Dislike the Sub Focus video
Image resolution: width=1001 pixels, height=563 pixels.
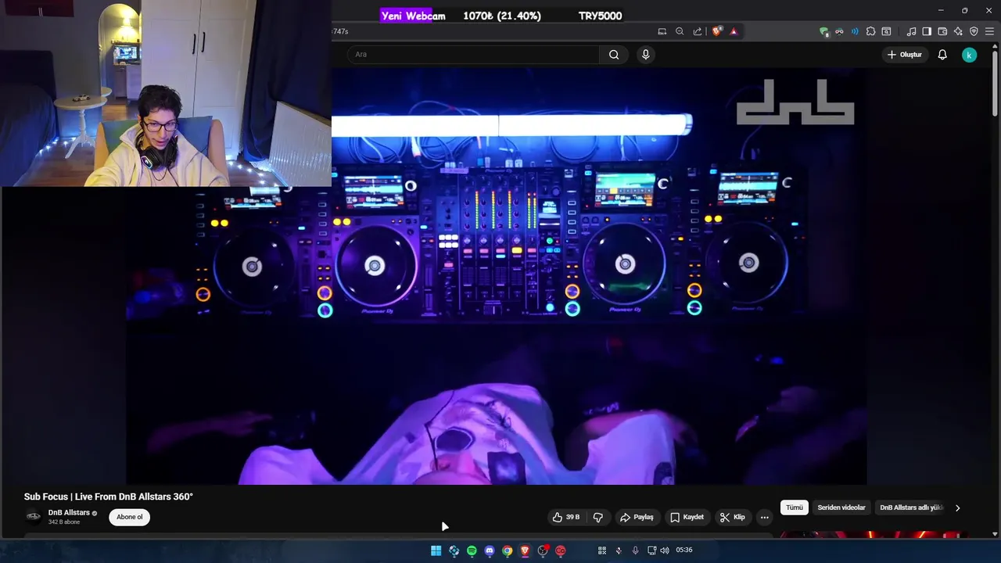coord(598,517)
